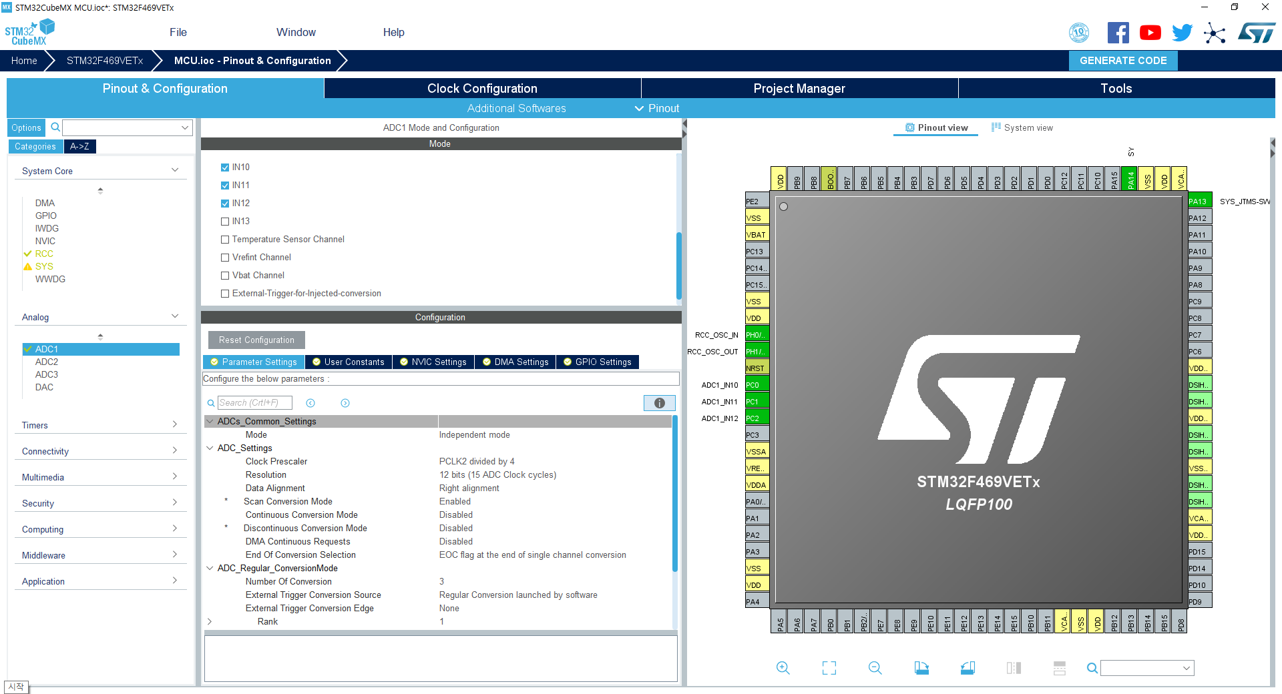1282x694 pixels.
Task: Enable Temperature Sensor Channel
Action: click(x=225, y=240)
